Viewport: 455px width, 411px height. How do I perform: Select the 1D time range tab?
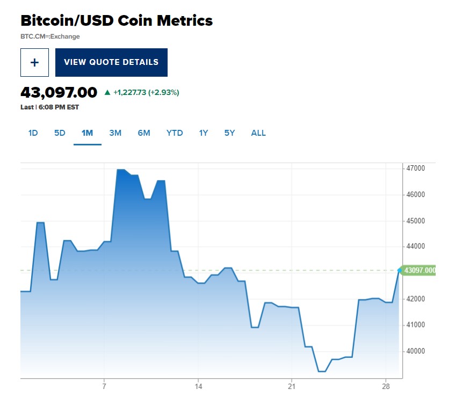(33, 133)
